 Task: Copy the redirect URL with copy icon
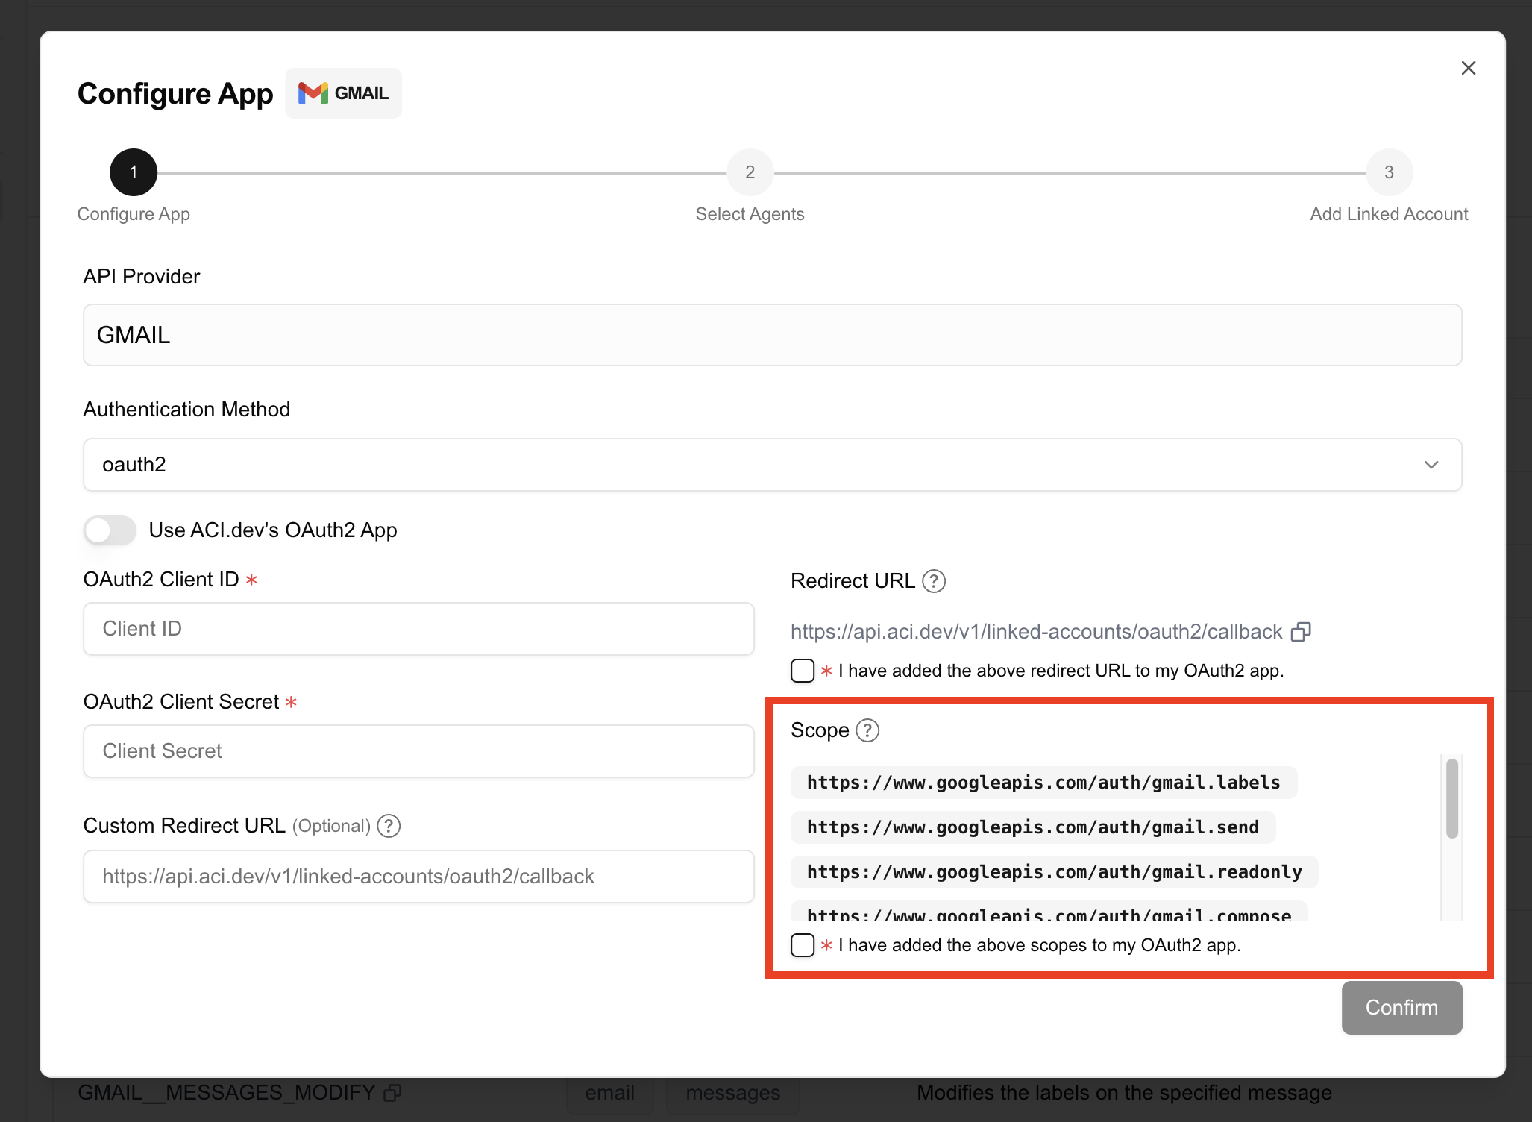[x=1301, y=632]
